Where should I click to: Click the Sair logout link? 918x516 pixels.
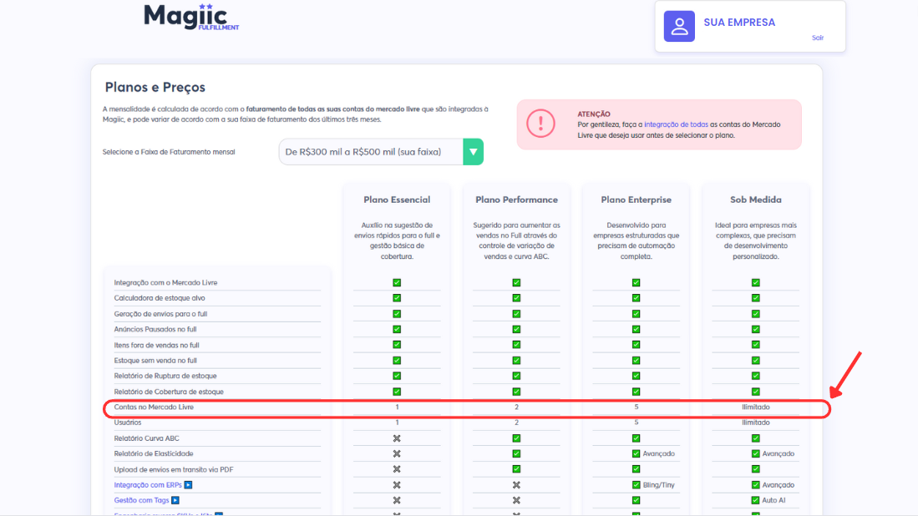[817, 38]
